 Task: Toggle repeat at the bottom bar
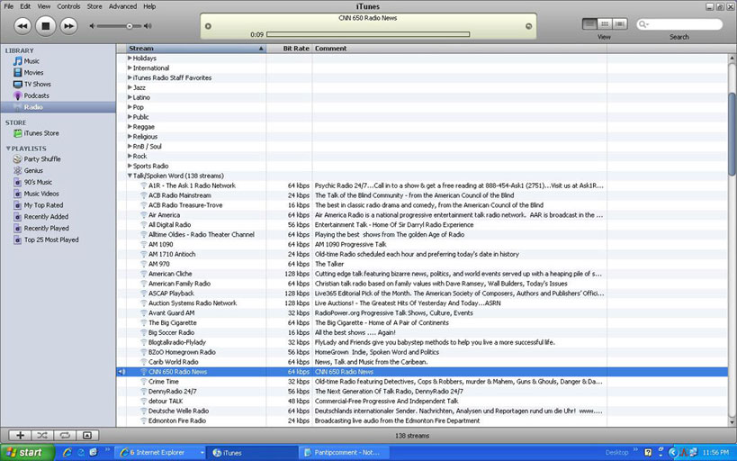point(65,436)
